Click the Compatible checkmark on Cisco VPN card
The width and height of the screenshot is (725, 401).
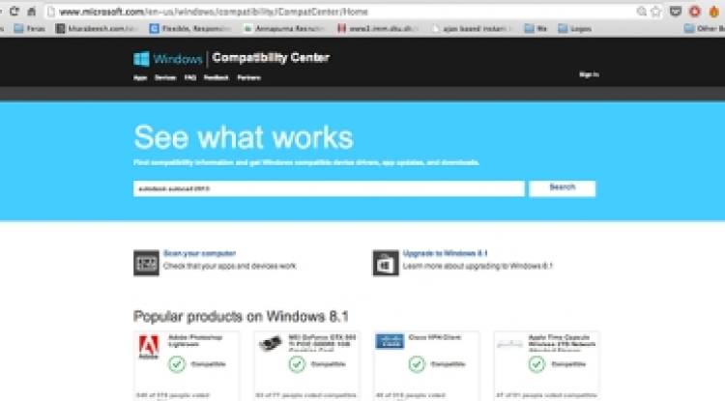coord(417,364)
